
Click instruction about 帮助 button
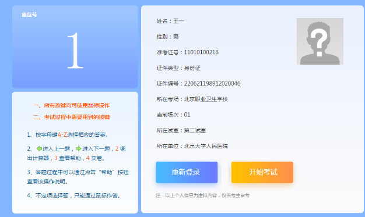[x=78, y=177]
